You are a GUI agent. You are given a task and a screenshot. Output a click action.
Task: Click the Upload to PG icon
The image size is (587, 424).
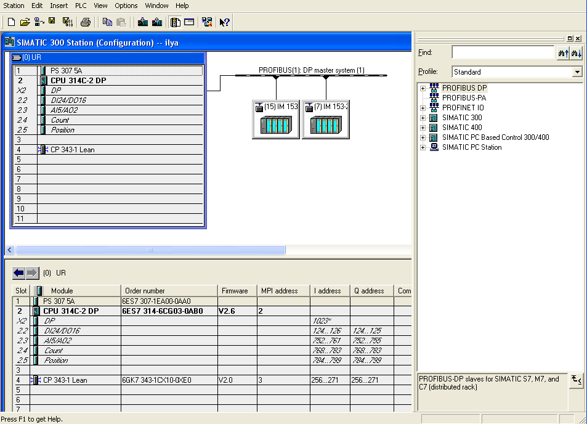click(x=157, y=22)
